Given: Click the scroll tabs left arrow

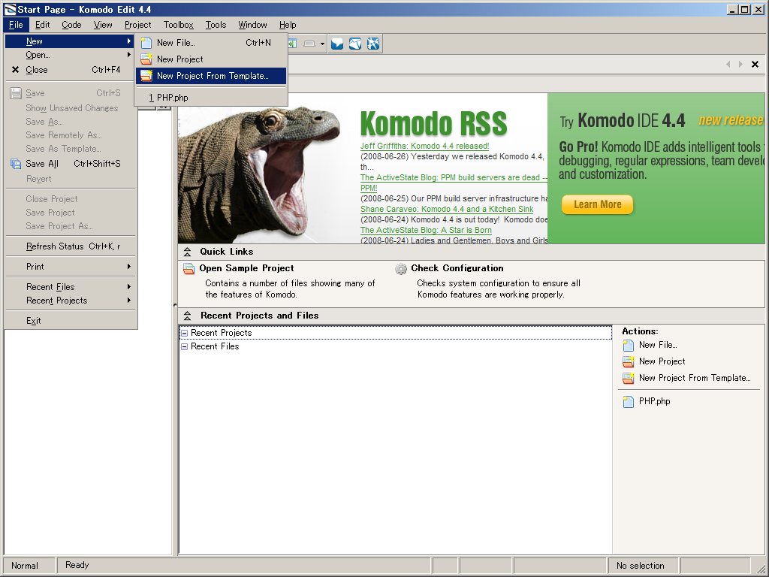Looking at the screenshot, I should tap(728, 65).
